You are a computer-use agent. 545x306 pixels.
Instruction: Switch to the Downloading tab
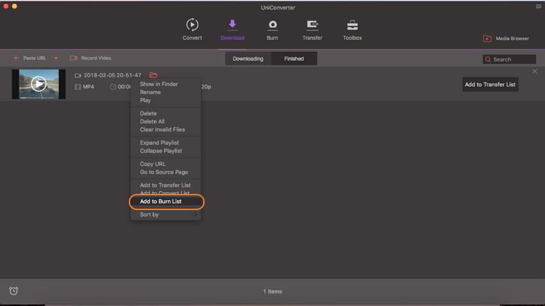[248, 59]
